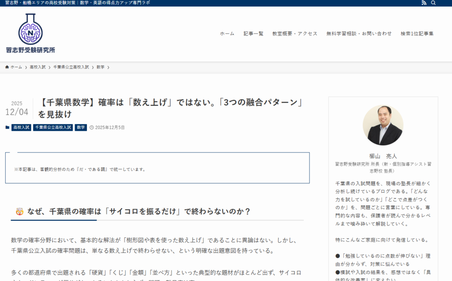452x281 pixels.
Task: Click the owl emoji in section heading
Action: [x=19, y=211]
